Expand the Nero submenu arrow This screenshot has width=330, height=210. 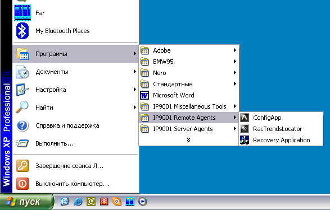pos(235,73)
